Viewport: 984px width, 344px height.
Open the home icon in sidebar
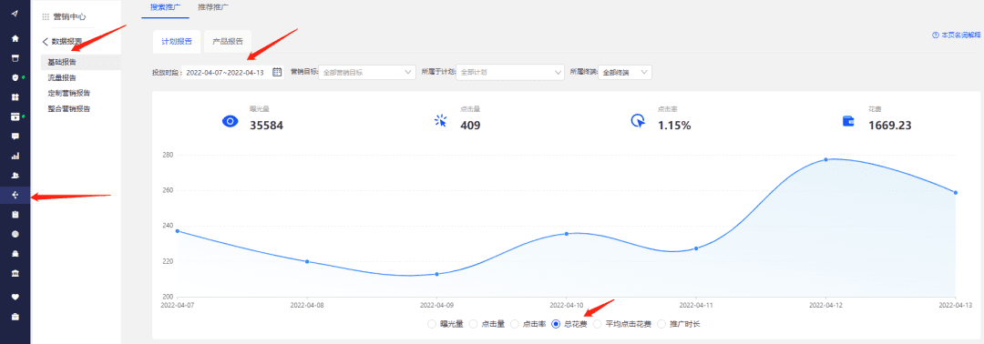[15, 38]
